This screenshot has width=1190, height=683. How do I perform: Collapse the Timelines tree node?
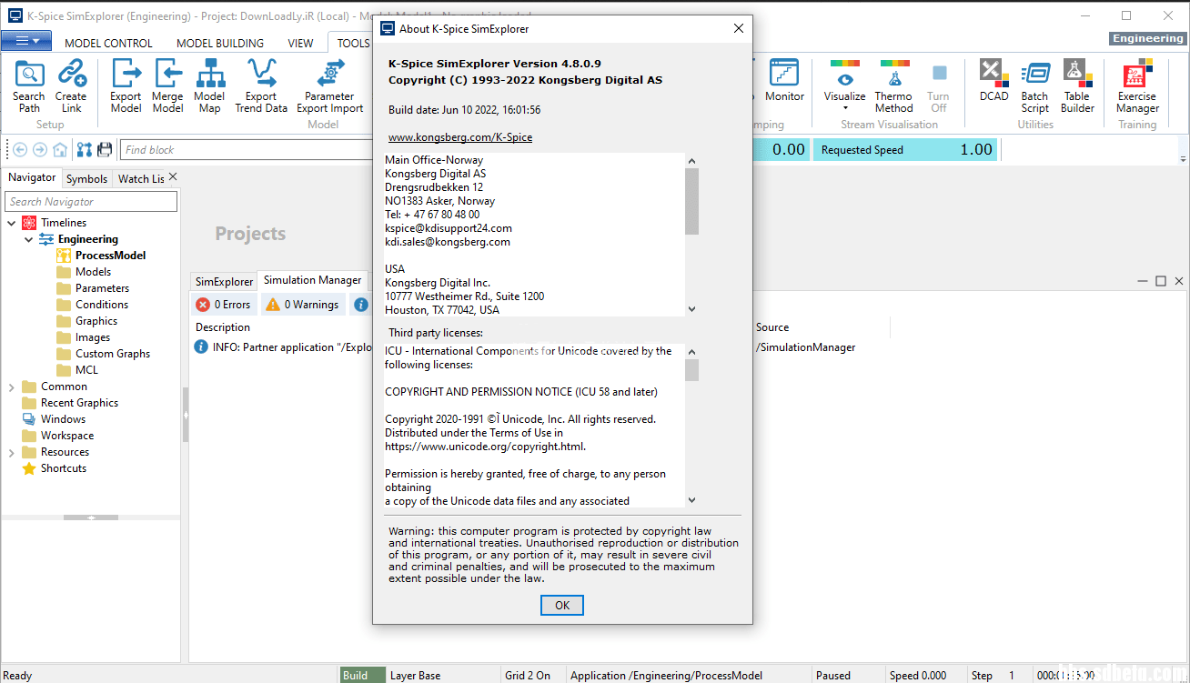11,223
